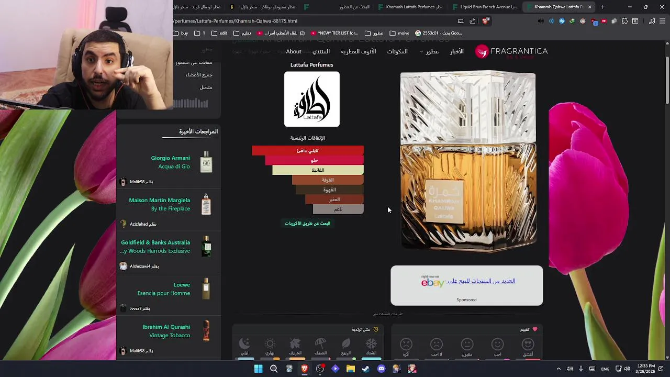Open Steam from the taskbar
Image resolution: width=670 pixels, height=377 pixels.
[366, 369]
